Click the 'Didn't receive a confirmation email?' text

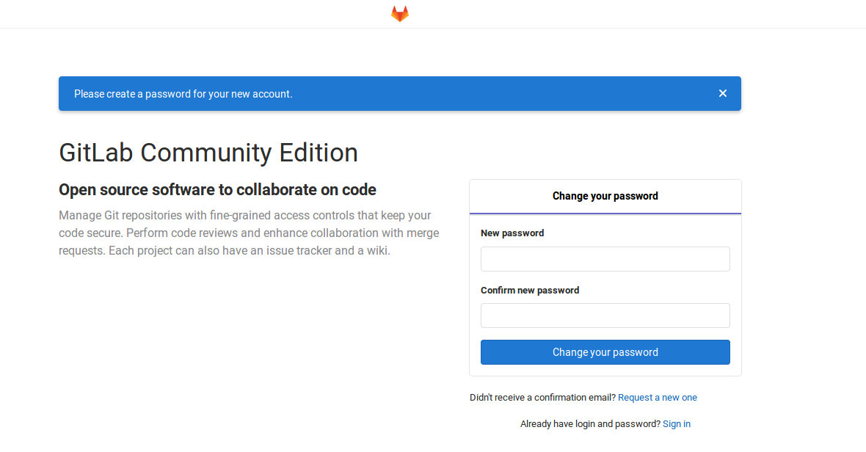pos(542,398)
